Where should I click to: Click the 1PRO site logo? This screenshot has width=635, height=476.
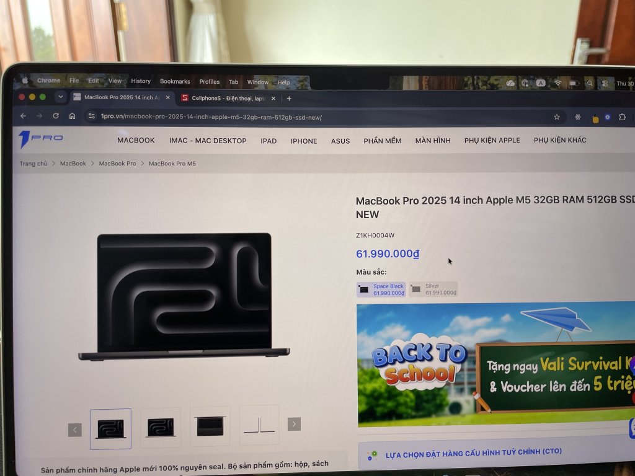41,138
